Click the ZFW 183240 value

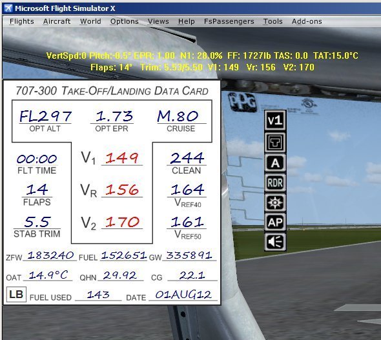point(50,255)
